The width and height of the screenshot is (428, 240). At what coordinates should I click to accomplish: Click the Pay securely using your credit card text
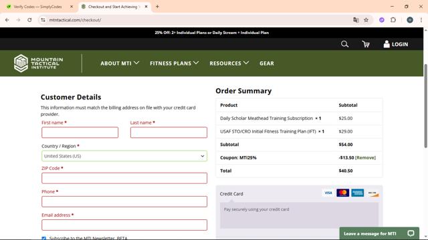click(256, 209)
